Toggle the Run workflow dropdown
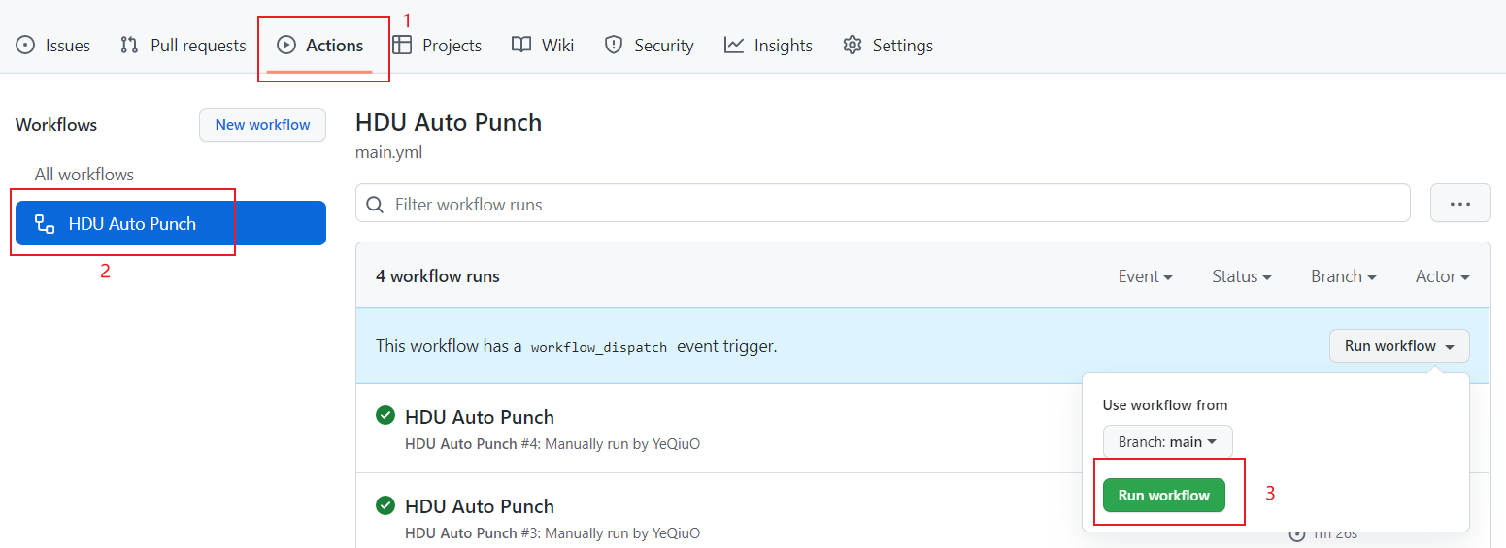The height and width of the screenshot is (548, 1506). pyautogui.click(x=1399, y=346)
